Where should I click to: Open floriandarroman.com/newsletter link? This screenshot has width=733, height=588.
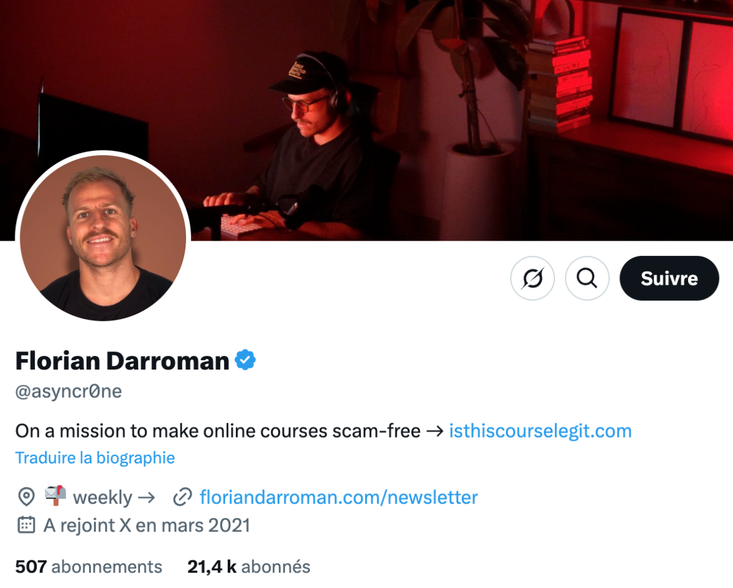[339, 497]
